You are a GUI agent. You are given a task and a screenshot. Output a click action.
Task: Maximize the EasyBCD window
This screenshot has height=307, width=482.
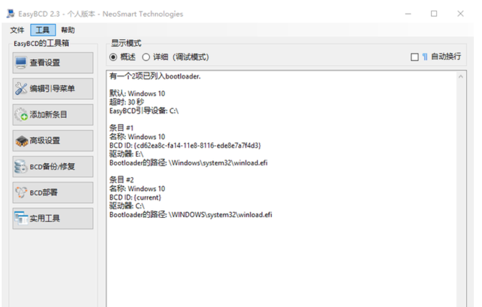[x=434, y=14]
